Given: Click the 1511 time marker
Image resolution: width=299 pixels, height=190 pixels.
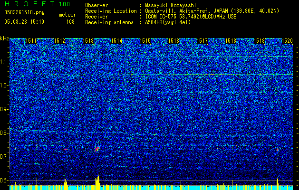Looking at the screenshot, I should [x=31, y=41].
